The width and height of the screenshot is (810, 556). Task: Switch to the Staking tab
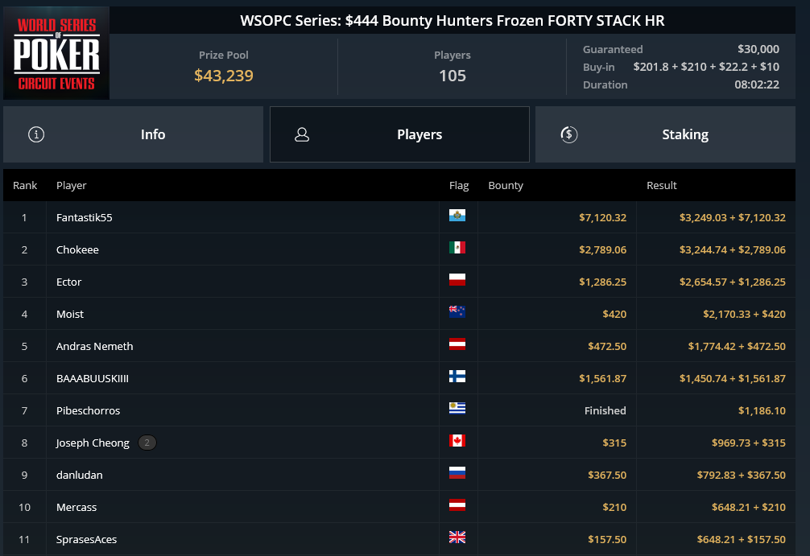click(665, 134)
